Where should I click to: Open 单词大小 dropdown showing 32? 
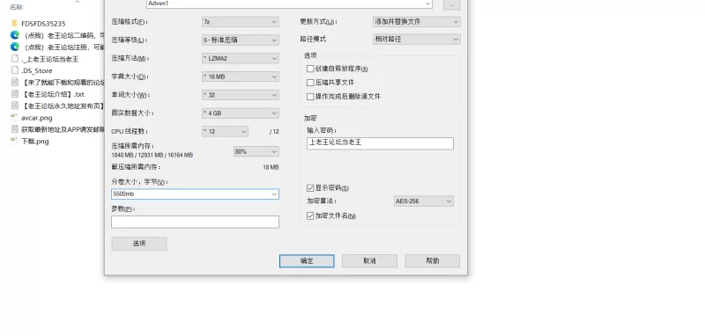tap(240, 95)
